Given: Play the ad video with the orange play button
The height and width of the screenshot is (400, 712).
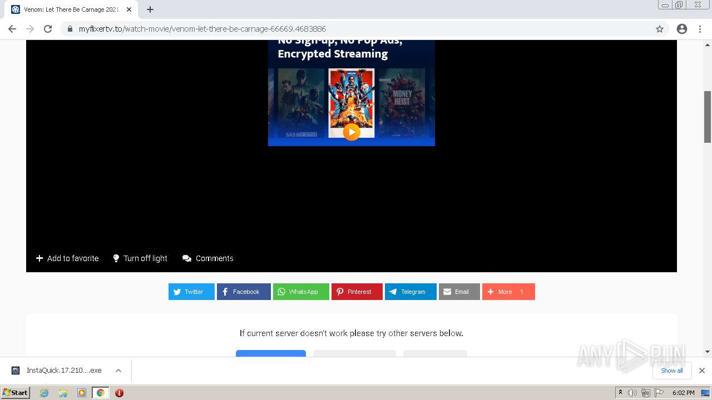Looking at the screenshot, I should 352,132.
